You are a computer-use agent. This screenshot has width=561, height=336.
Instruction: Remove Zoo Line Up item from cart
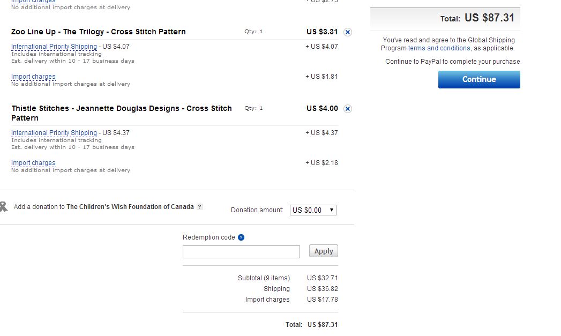(348, 32)
